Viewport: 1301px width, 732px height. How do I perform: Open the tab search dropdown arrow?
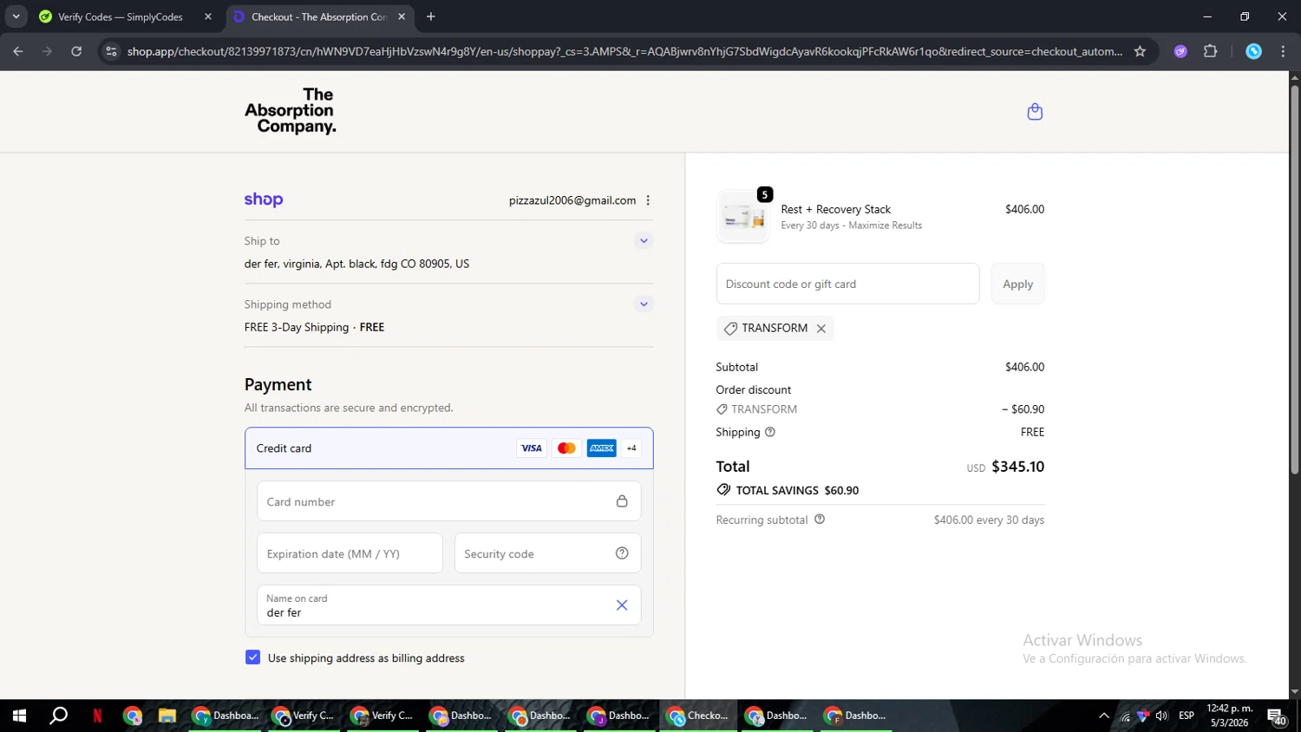point(16,16)
